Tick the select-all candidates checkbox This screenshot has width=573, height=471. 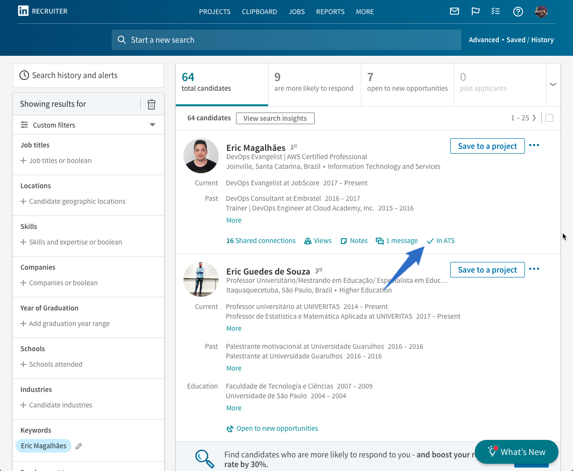click(549, 118)
